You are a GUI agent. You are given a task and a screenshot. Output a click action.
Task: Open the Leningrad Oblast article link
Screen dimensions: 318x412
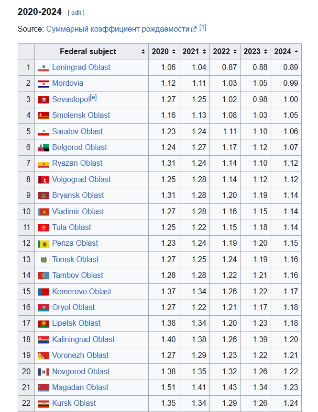[x=81, y=67]
